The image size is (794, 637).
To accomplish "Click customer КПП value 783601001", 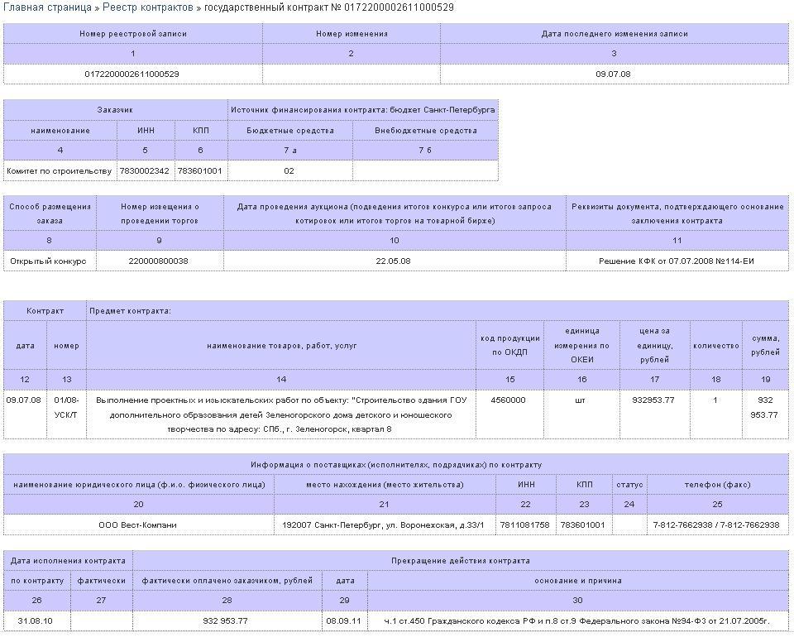I will [199, 171].
